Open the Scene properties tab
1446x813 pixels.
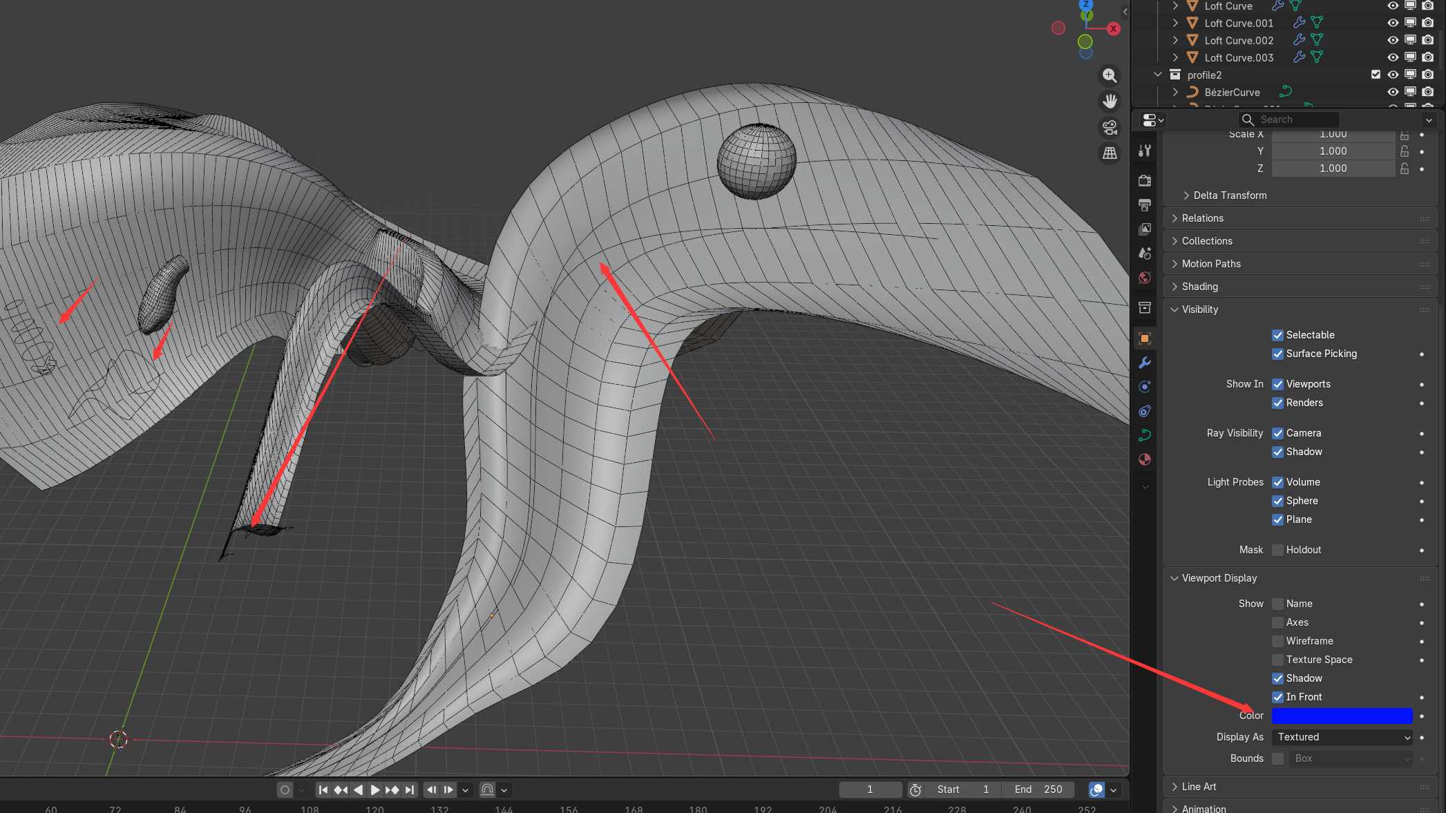[x=1145, y=253]
